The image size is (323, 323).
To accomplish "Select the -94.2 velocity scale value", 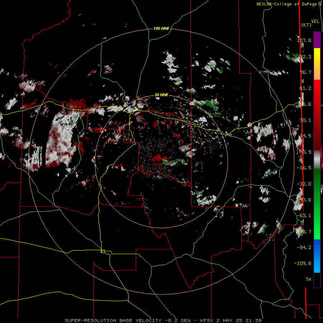I will coord(304,247).
